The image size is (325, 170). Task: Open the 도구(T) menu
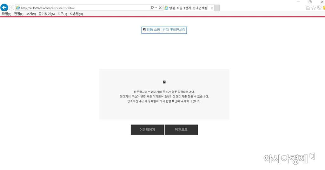(x=62, y=14)
